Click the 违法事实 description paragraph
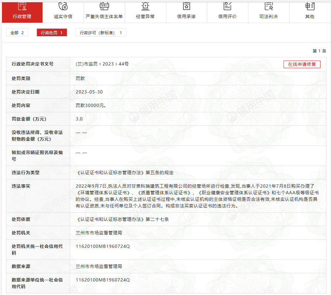The height and width of the screenshot is (295, 331). pyautogui.click(x=197, y=196)
